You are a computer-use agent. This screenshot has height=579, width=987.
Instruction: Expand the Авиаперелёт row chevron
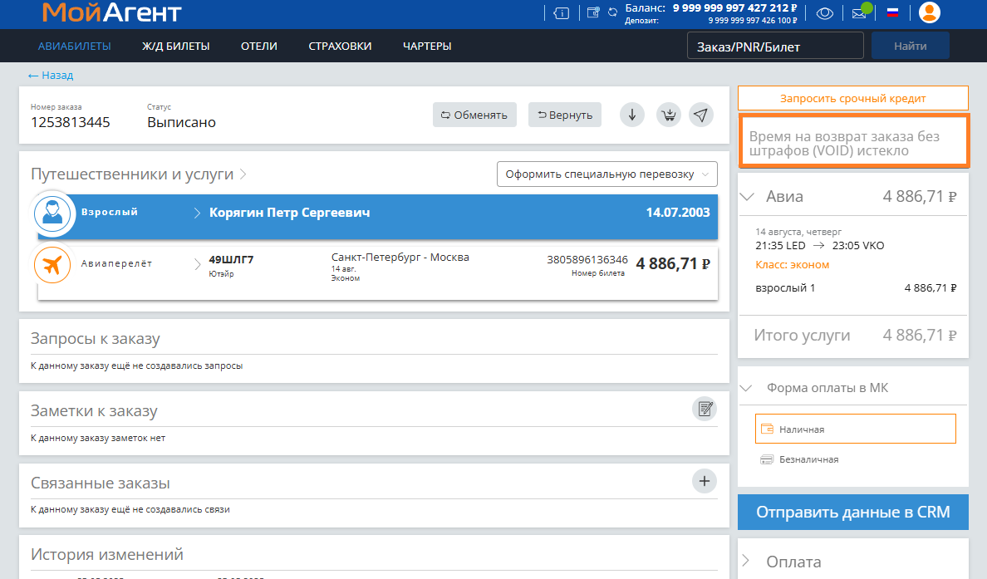click(x=197, y=263)
